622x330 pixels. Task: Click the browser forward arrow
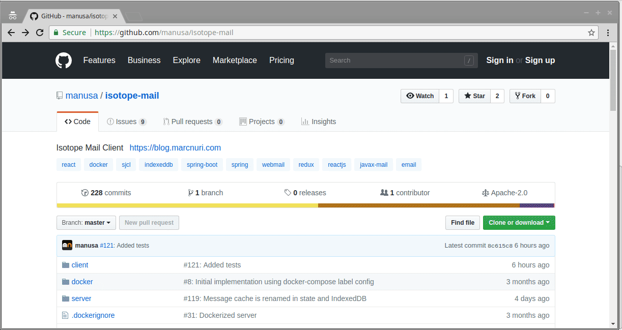tap(25, 33)
